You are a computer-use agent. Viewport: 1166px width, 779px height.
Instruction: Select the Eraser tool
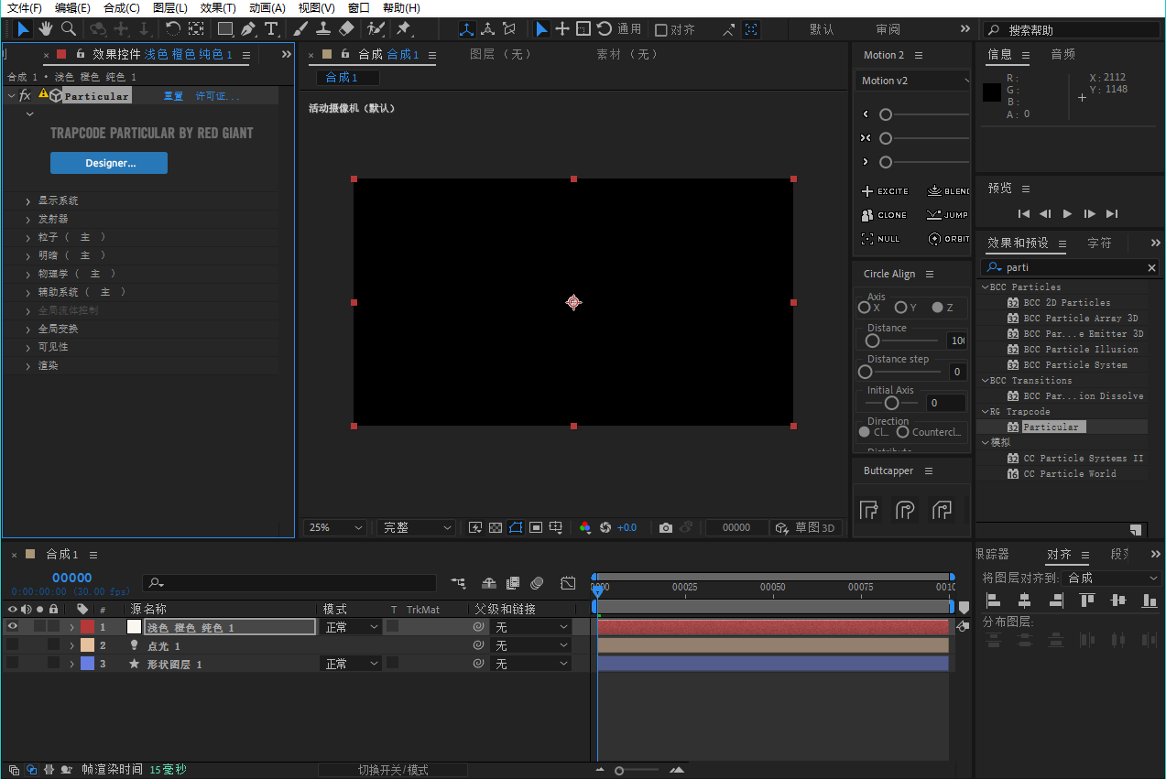coord(345,29)
